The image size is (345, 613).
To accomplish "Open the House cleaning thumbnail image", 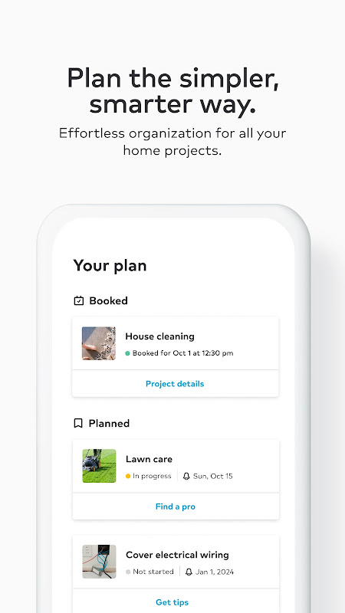I will click(x=99, y=343).
